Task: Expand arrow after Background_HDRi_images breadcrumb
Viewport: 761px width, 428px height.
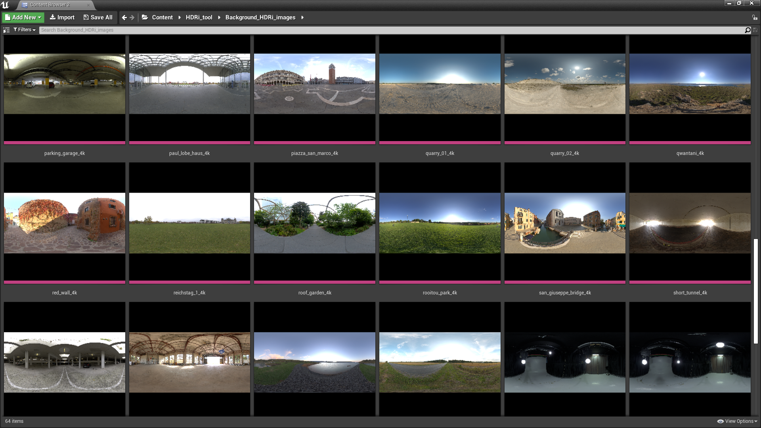Action: (302, 17)
